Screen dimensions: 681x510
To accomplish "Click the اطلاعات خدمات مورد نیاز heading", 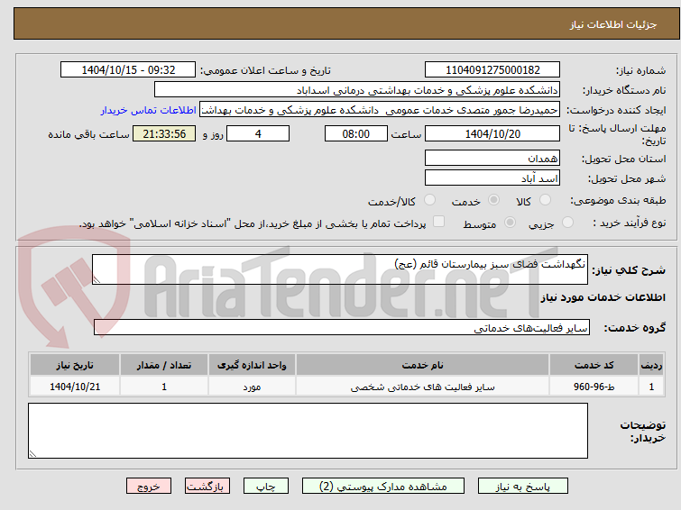I will tap(603, 297).
